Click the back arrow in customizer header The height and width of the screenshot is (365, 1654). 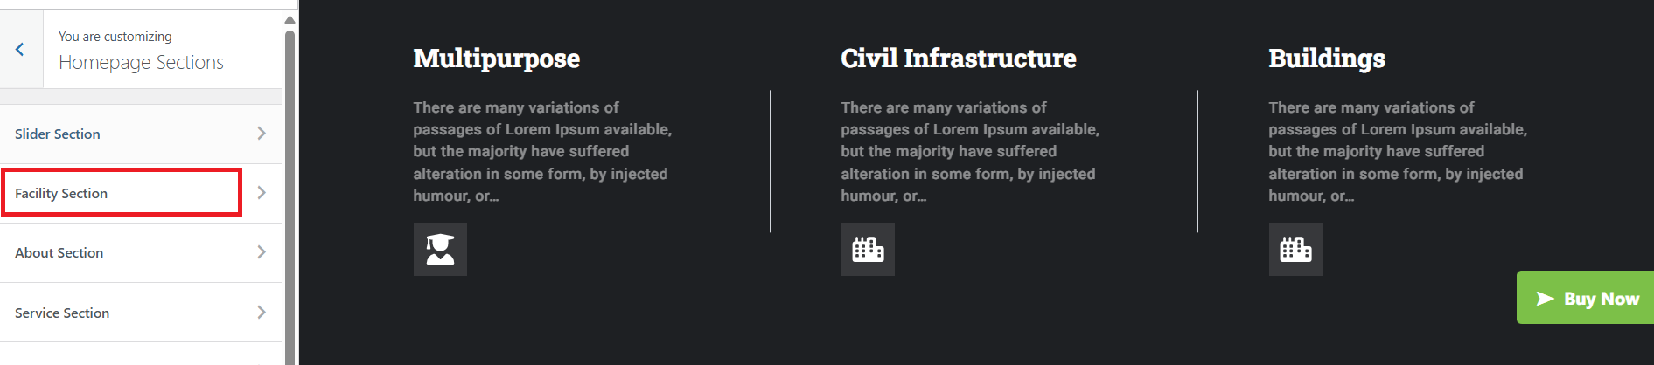coord(20,50)
